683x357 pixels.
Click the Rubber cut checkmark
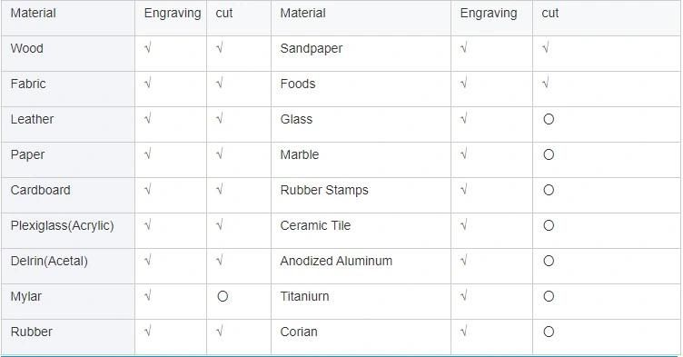click(x=220, y=332)
